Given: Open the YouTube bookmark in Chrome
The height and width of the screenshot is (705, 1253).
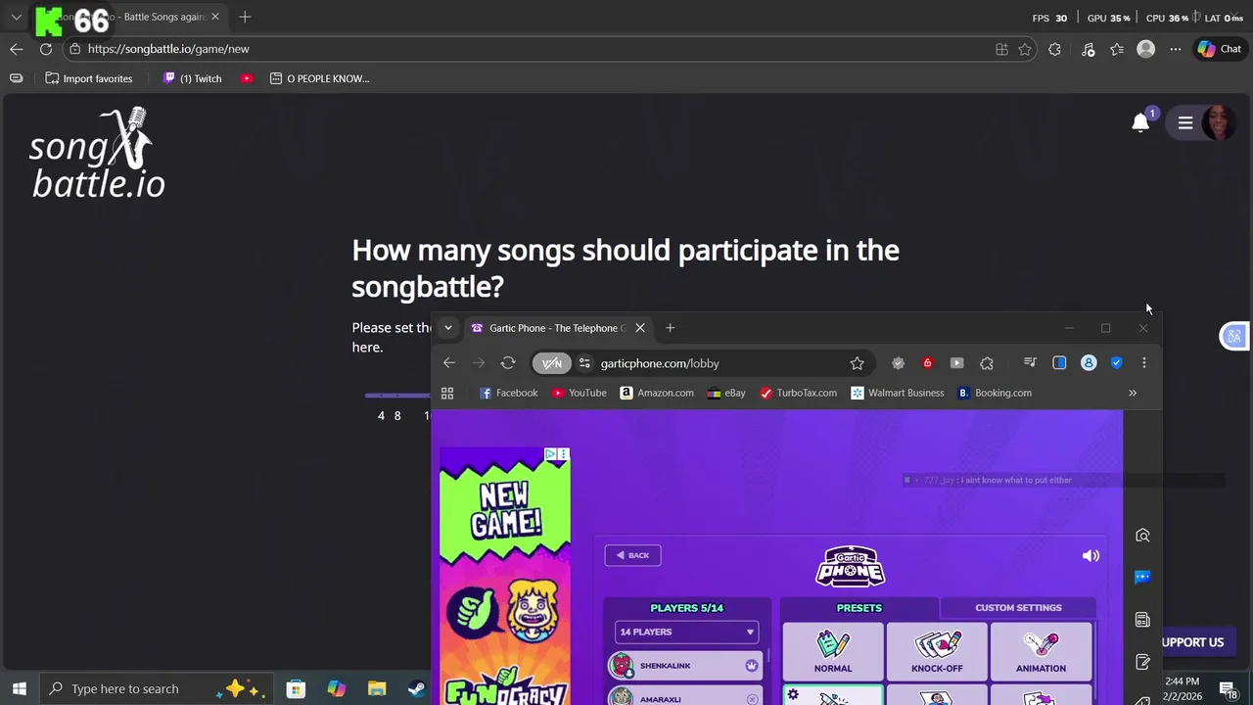Looking at the screenshot, I should pyautogui.click(x=580, y=393).
